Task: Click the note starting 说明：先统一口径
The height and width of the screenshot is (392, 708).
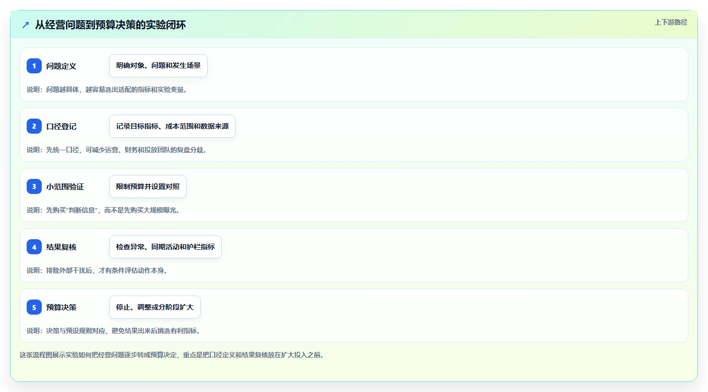Action: click(x=117, y=150)
